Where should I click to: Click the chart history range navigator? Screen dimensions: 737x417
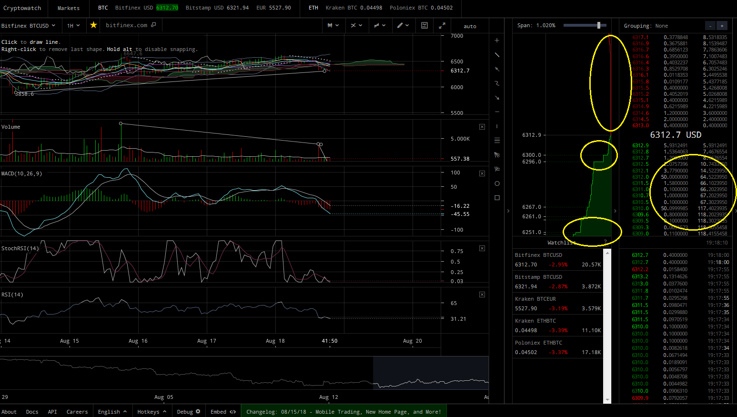(x=244, y=373)
